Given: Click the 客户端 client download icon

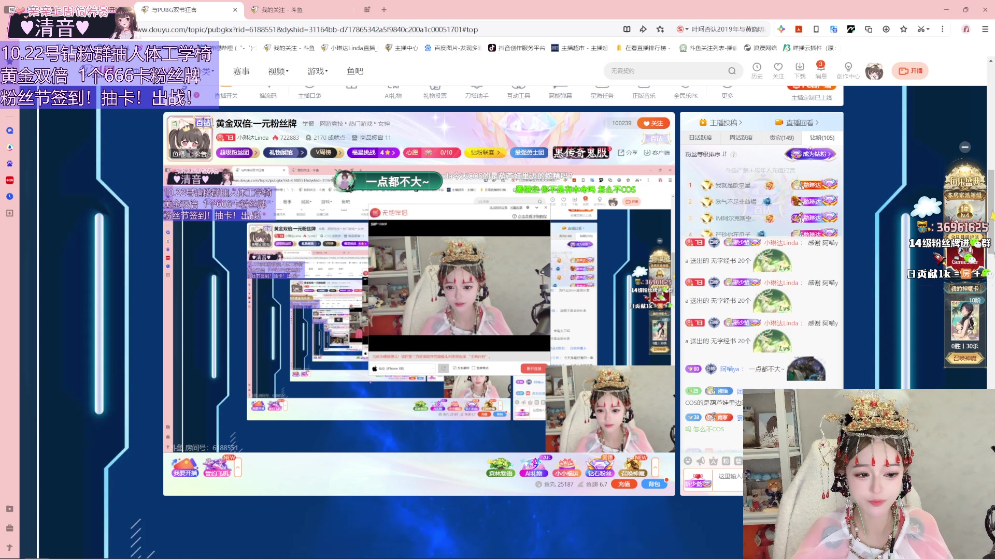Looking at the screenshot, I should click(657, 153).
